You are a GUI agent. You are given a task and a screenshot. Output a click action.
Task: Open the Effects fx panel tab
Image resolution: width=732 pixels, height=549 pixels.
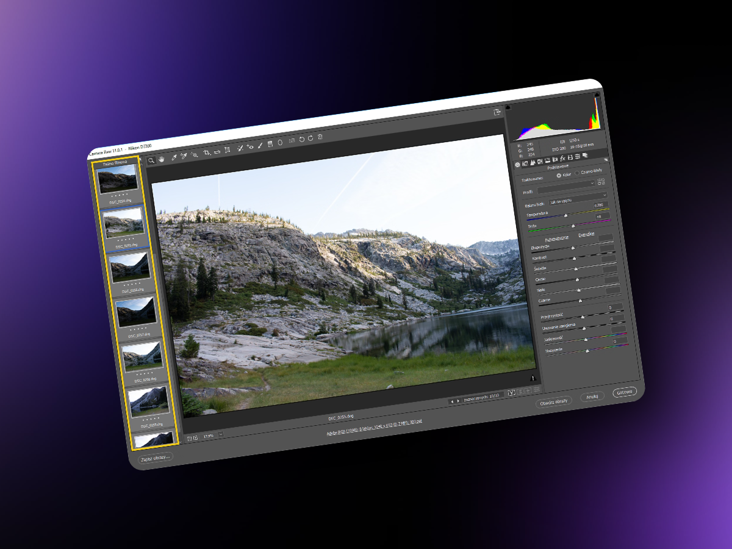(x=562, y=159)
